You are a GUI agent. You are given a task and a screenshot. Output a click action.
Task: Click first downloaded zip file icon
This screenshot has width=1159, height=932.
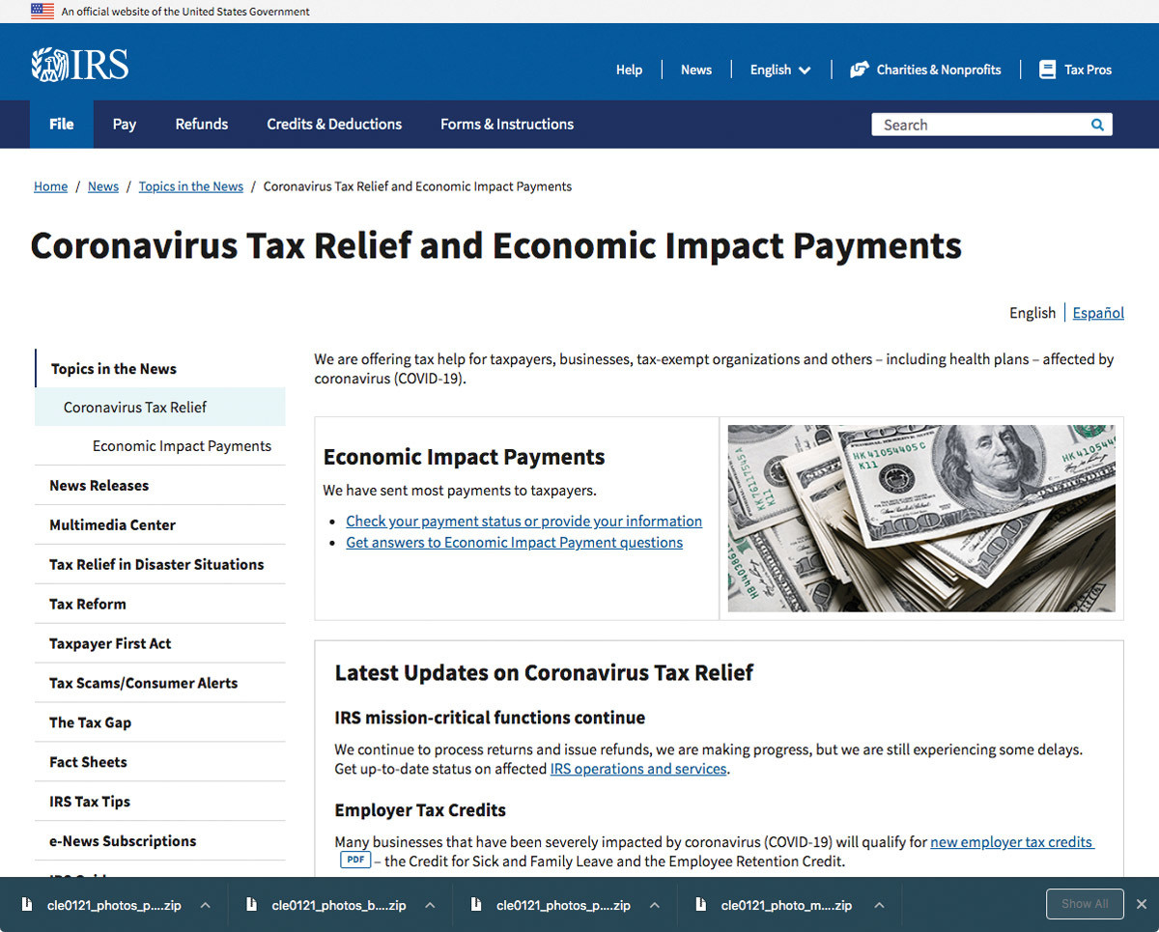pyautogui.click(x=27, y=905)
